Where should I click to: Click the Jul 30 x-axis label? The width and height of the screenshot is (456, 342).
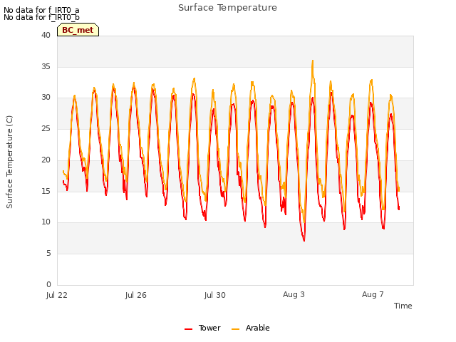pyautogui.click(x=215, y=295)
